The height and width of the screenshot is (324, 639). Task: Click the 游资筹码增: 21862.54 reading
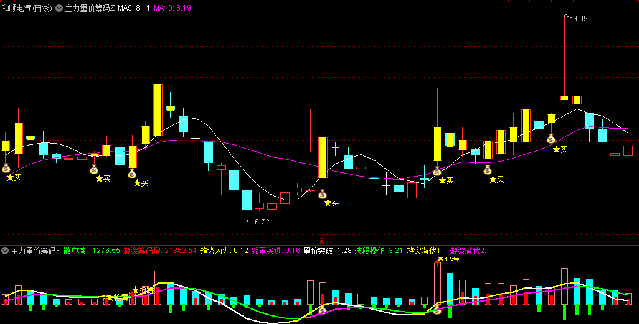coord(159,251)
